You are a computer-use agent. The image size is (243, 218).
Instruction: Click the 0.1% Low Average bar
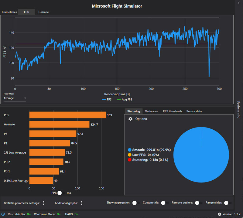click(x=41, y=181)
